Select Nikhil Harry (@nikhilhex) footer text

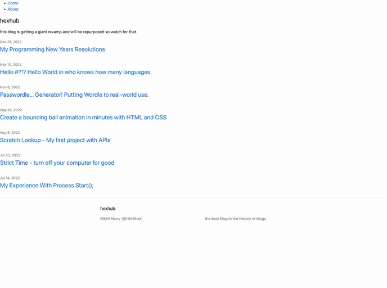point(121,219)
